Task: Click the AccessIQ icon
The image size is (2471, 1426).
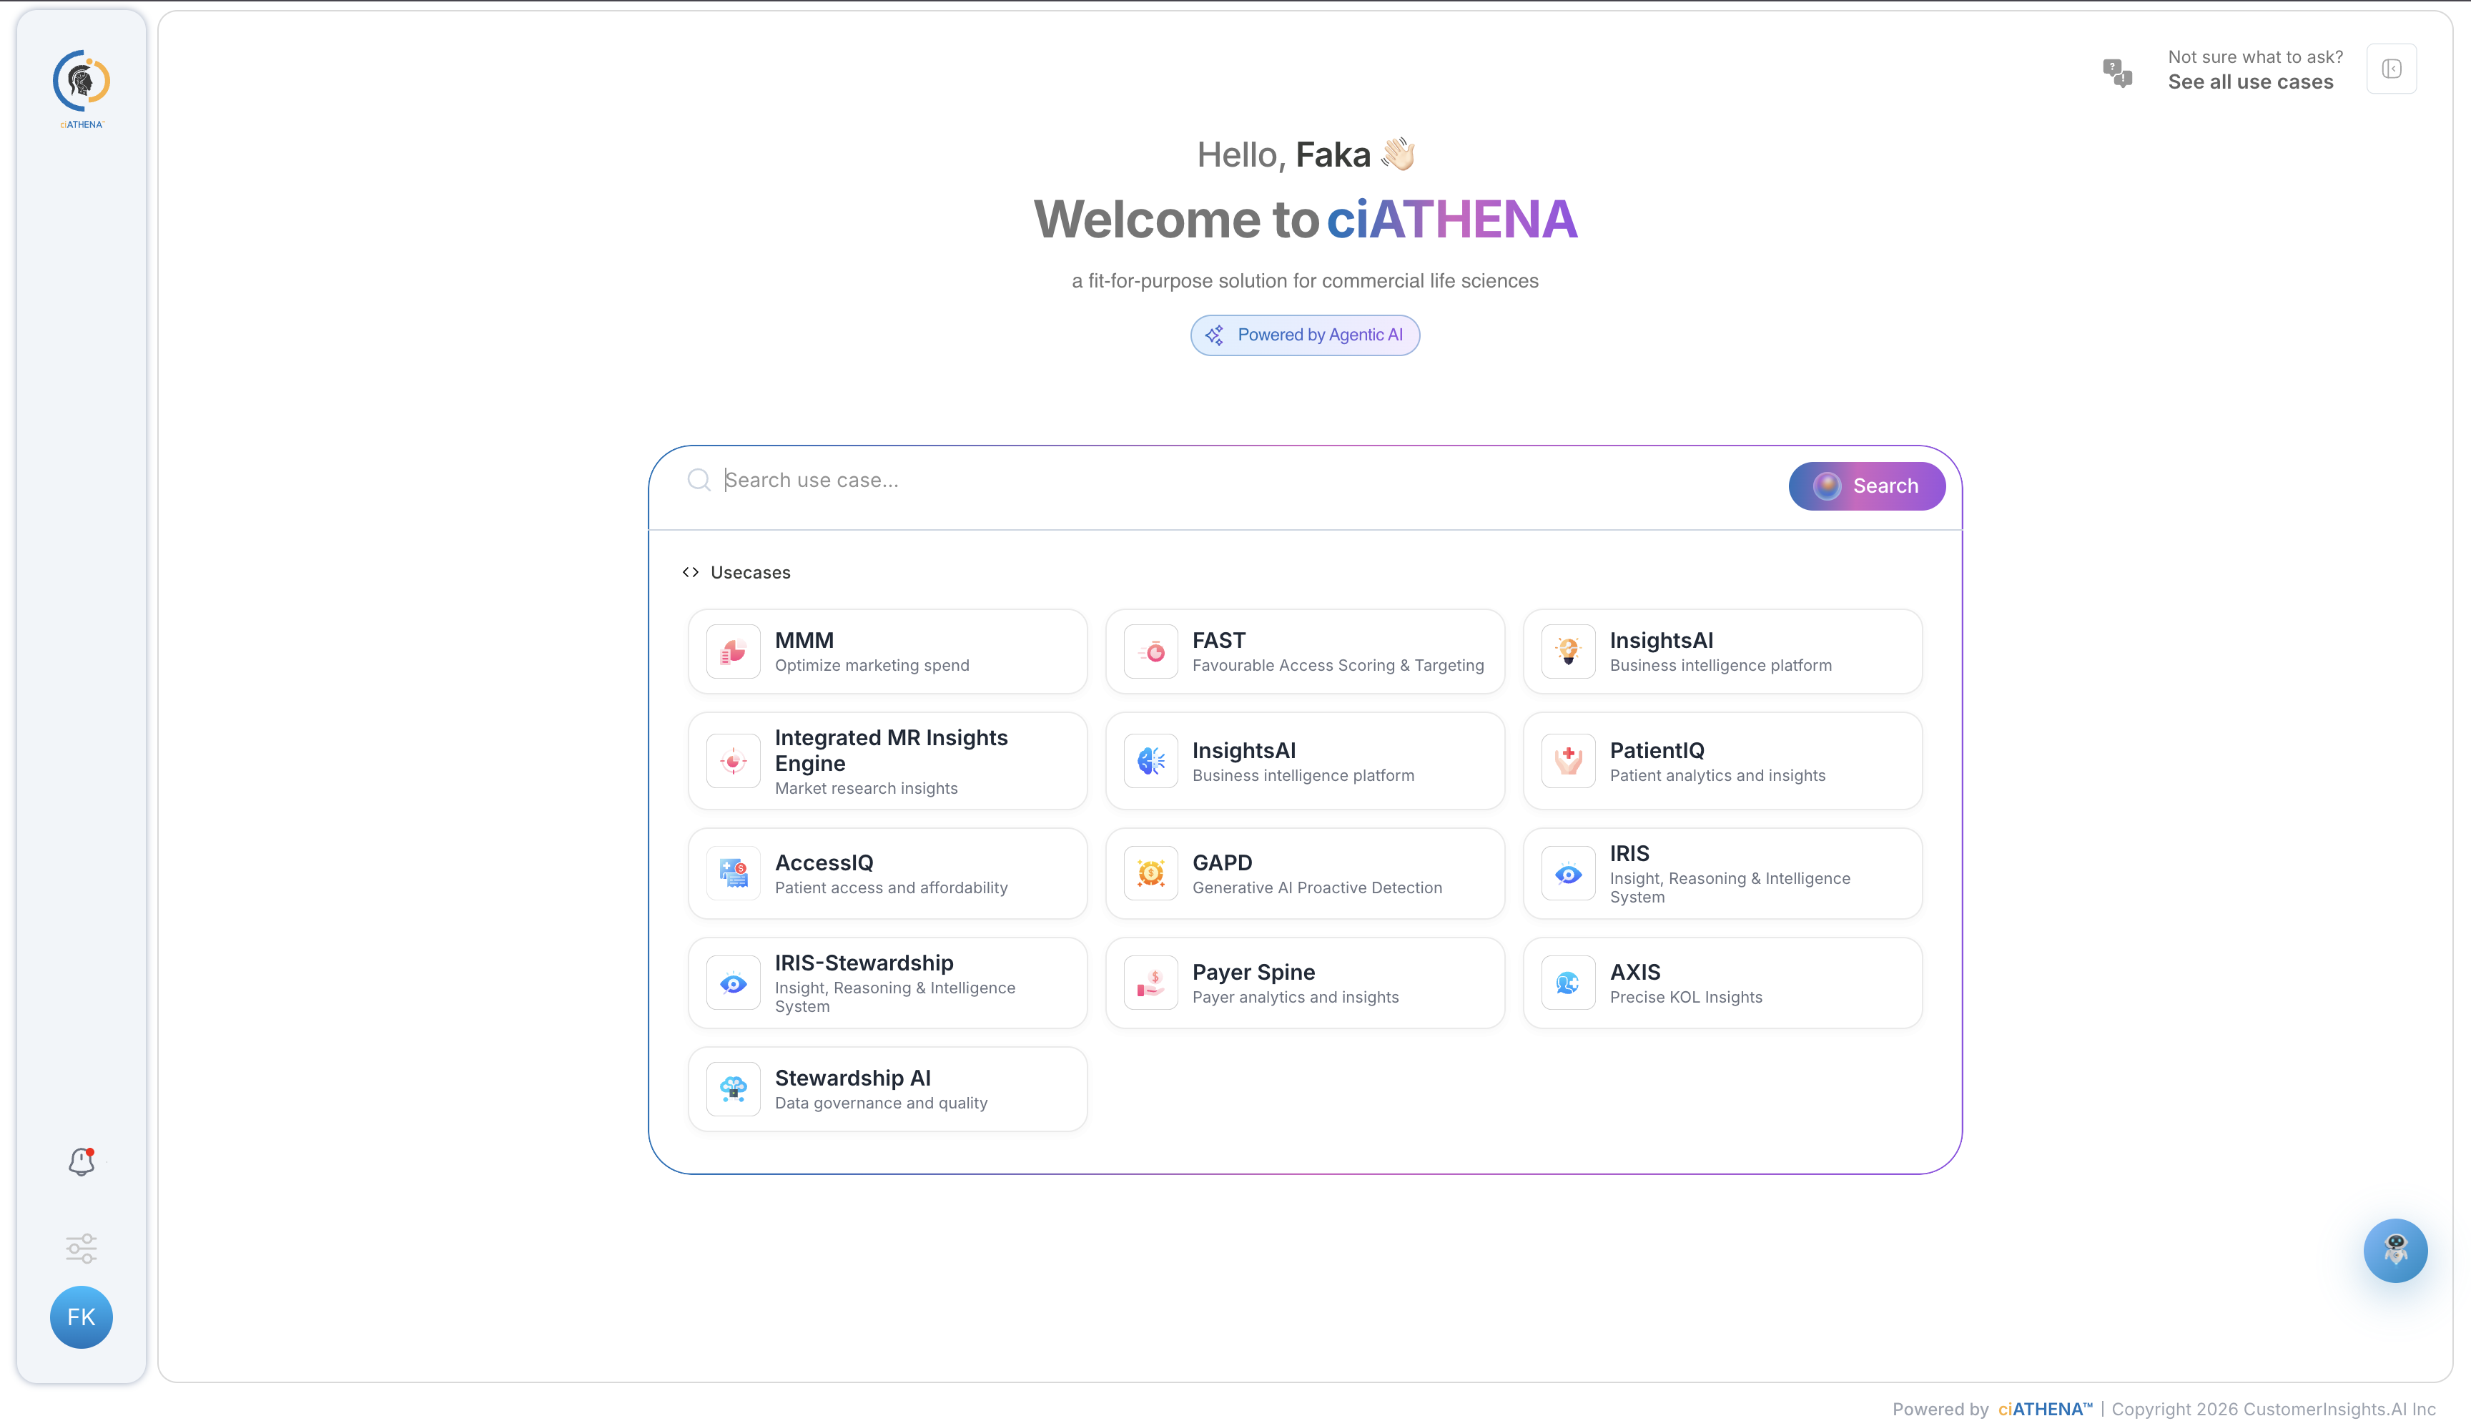Action: [734, 874]
